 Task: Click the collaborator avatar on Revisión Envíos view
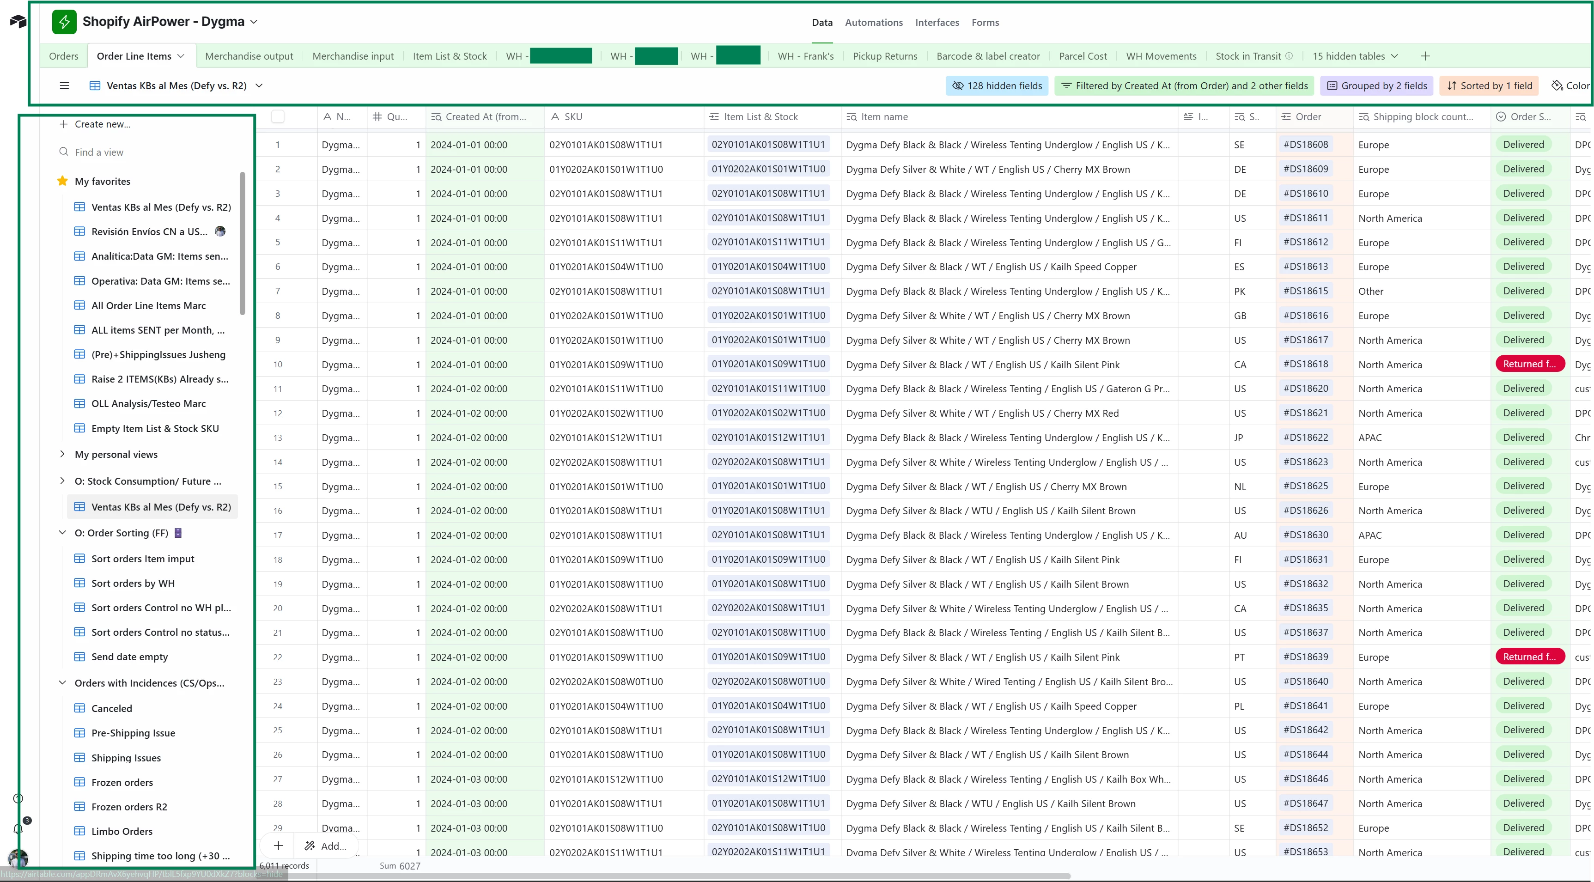219,231
